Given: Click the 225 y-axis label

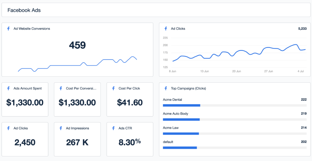Looking at the screenshot, I should tap(165, 38).
